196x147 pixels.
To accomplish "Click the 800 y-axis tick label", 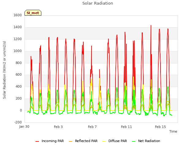I will pyautogui.click(x=19, y=63).
